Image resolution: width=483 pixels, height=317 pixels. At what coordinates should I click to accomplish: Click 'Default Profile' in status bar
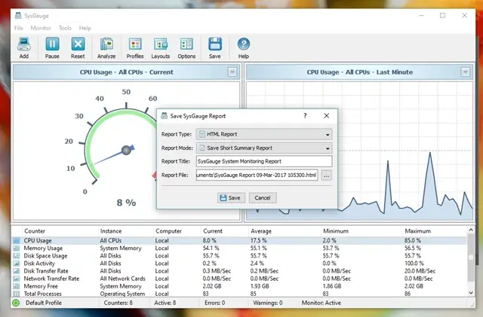[x=44, y=303]
